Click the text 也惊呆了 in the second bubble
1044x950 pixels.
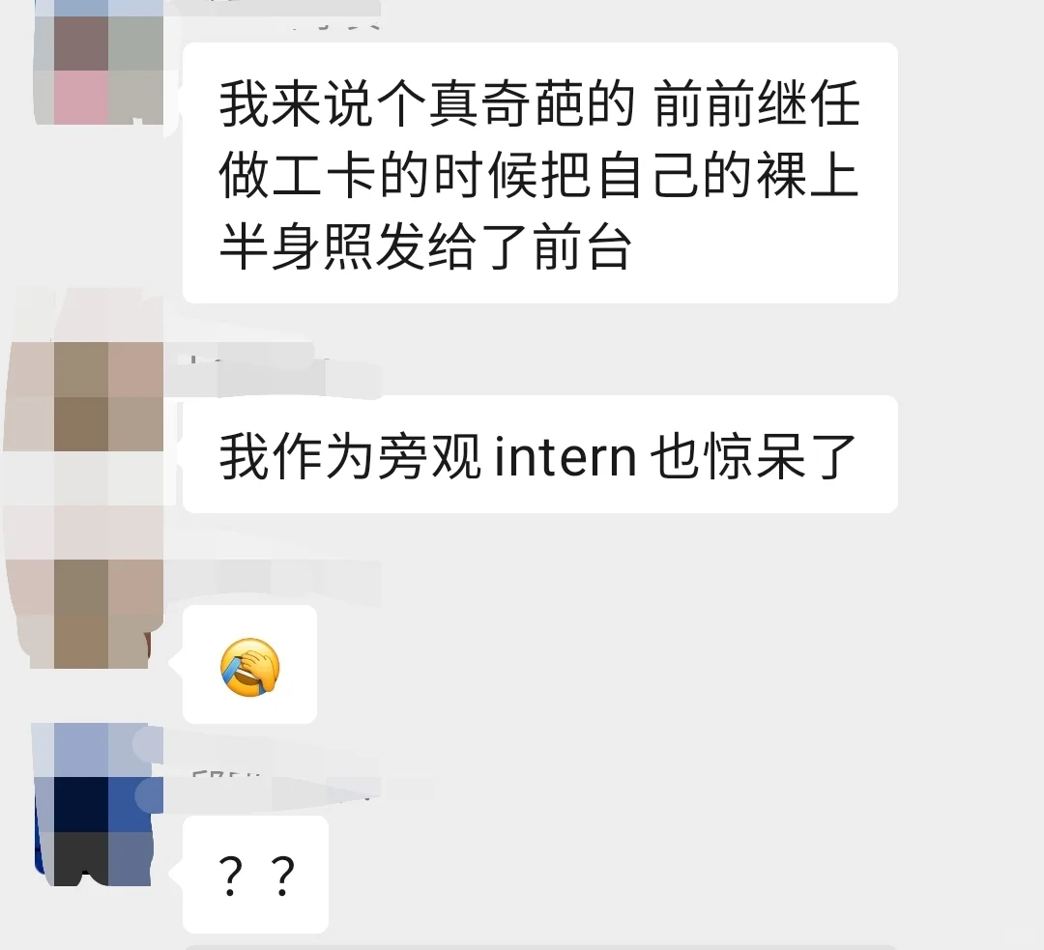click(x=752, y=457)
